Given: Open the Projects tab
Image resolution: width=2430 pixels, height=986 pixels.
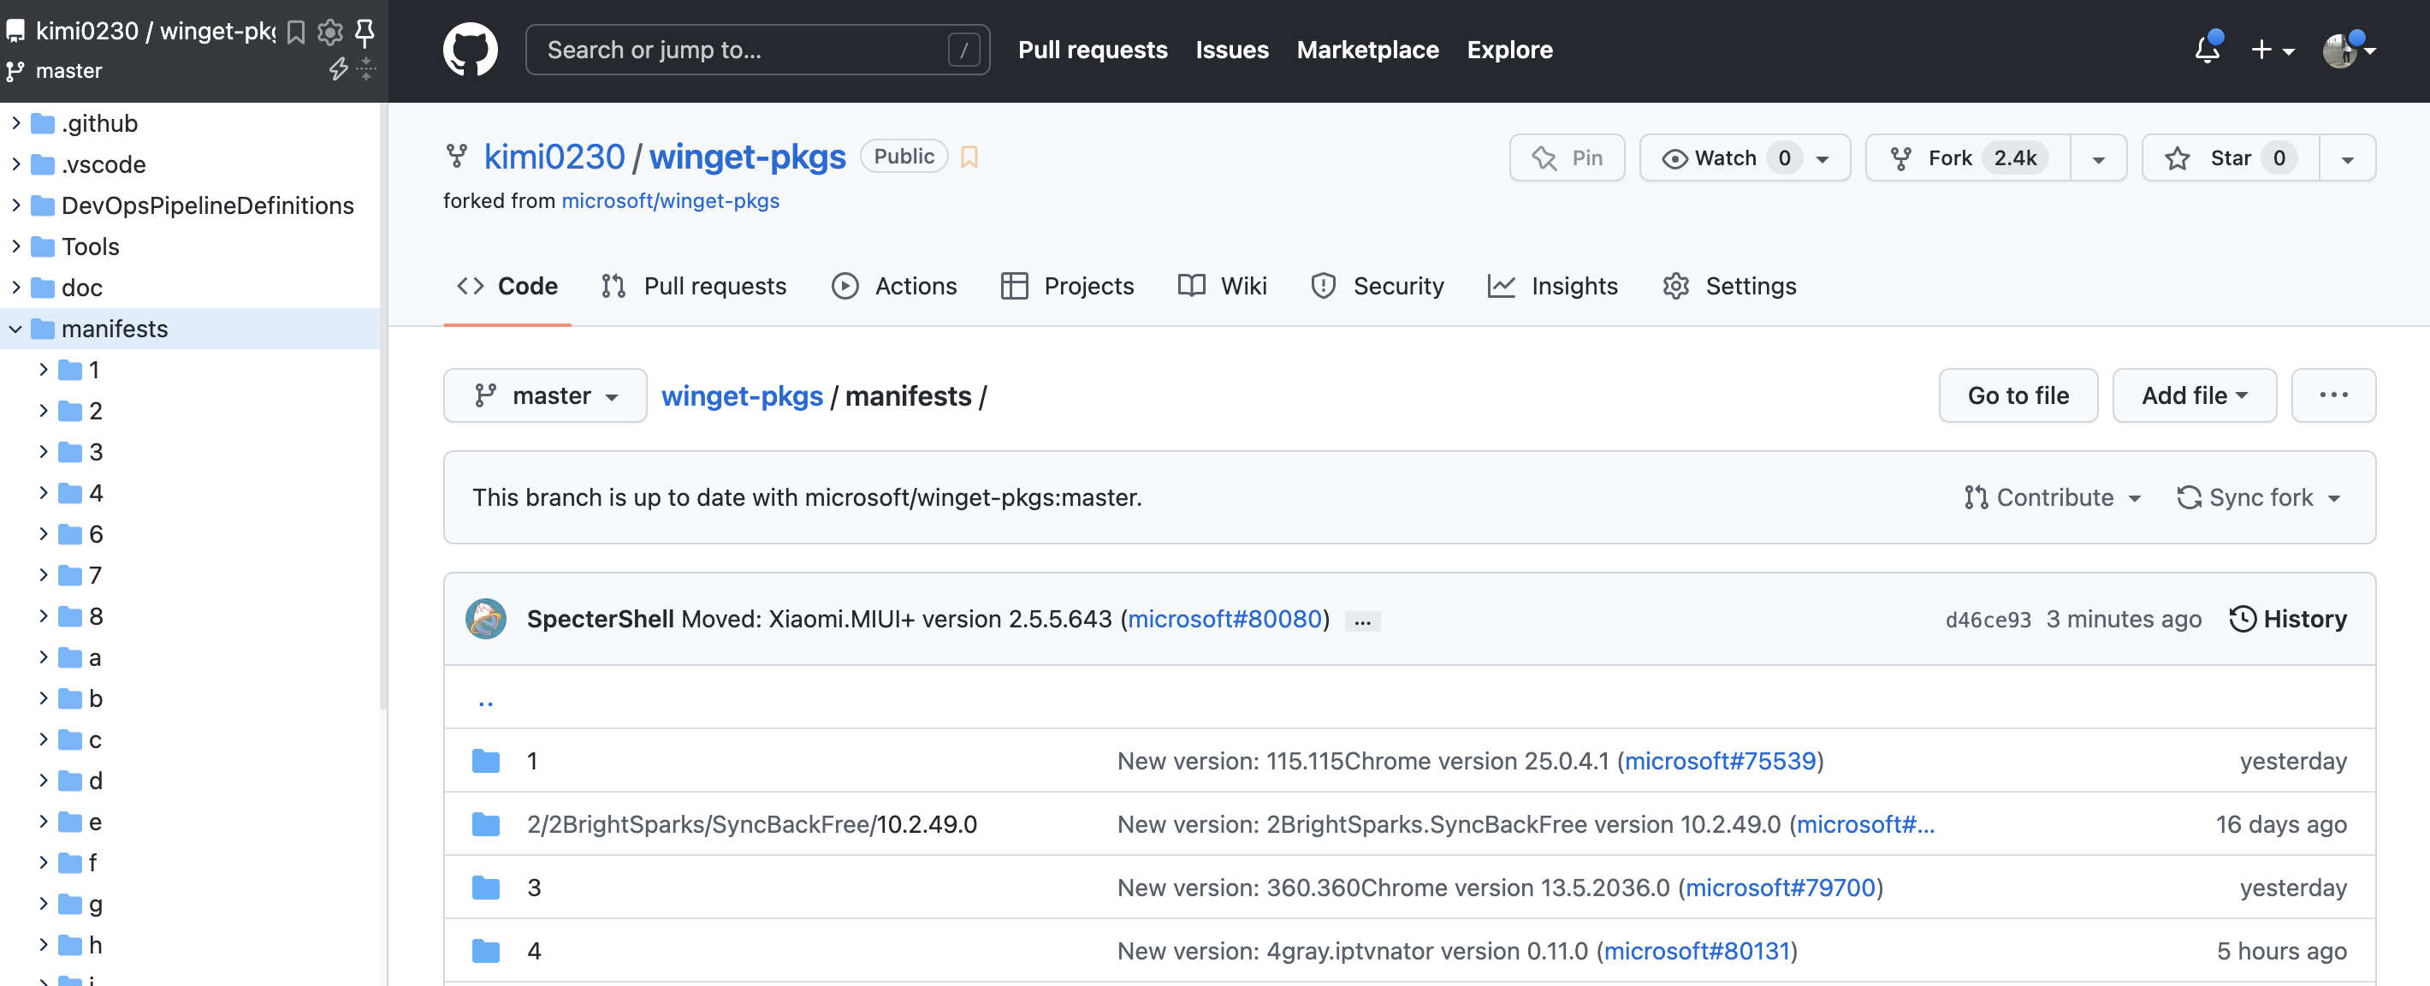Looking at the screenshot, I should click(x=1067, y=286).
